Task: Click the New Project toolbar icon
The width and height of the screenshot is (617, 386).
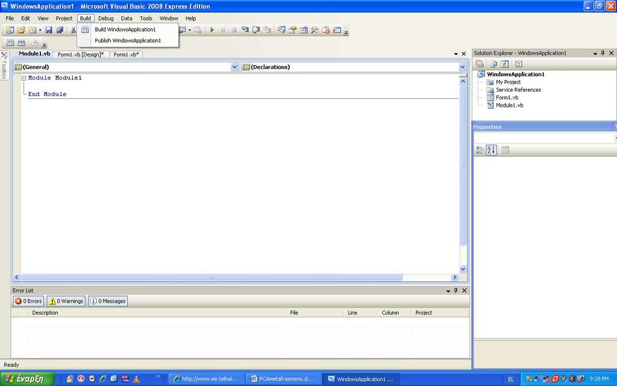Action: (10, 30)
